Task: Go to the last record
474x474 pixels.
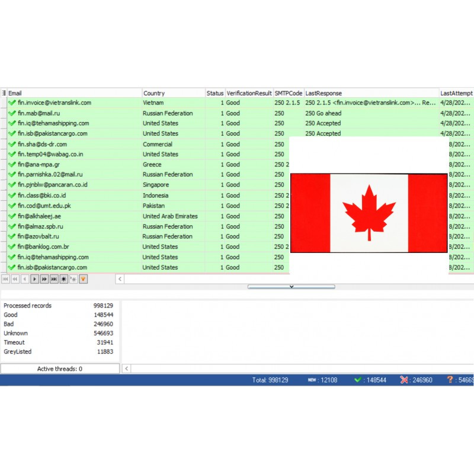Action: (54, 278)
